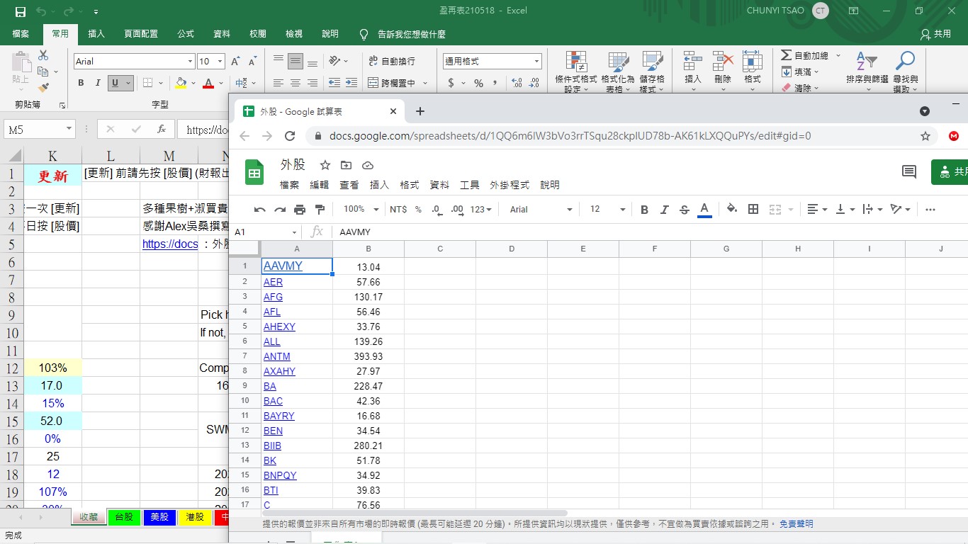Expand Excel font name Arial dropdown

pos(190,62)
